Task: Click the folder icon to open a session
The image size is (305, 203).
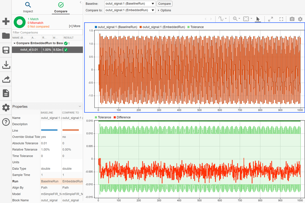Action: 6,36
